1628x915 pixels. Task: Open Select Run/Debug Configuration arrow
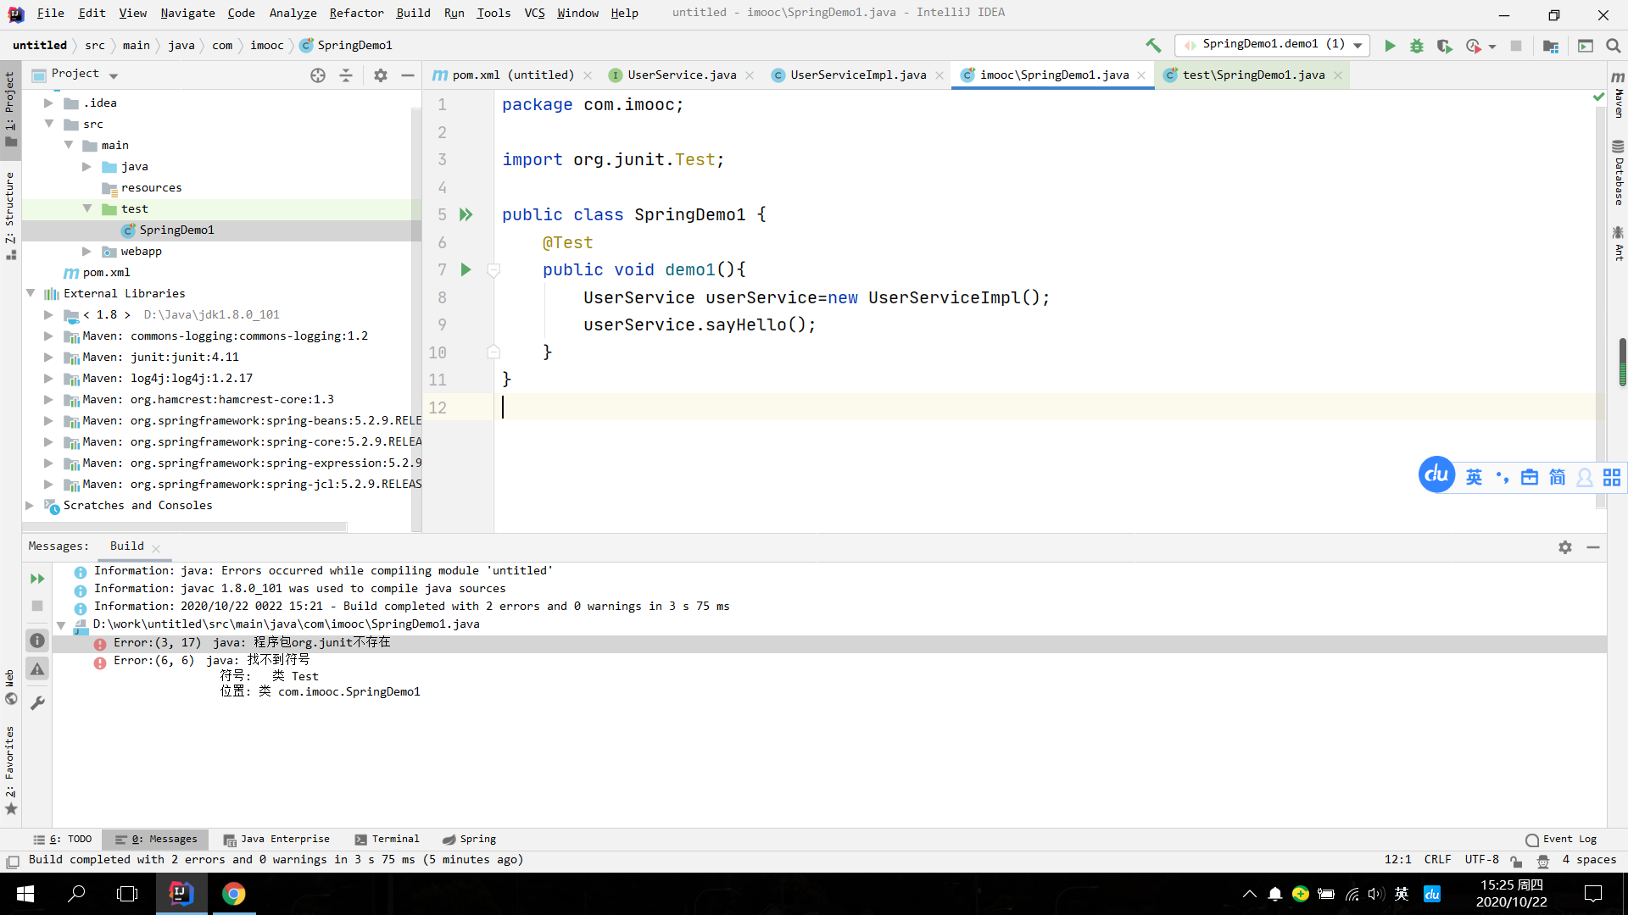click(1358, 46)
